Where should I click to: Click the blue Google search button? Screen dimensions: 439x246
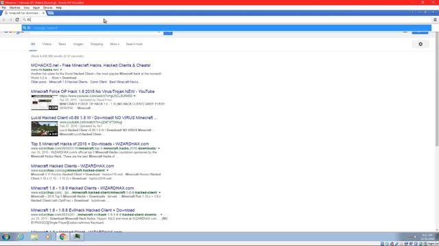click(x=168, y=33)
